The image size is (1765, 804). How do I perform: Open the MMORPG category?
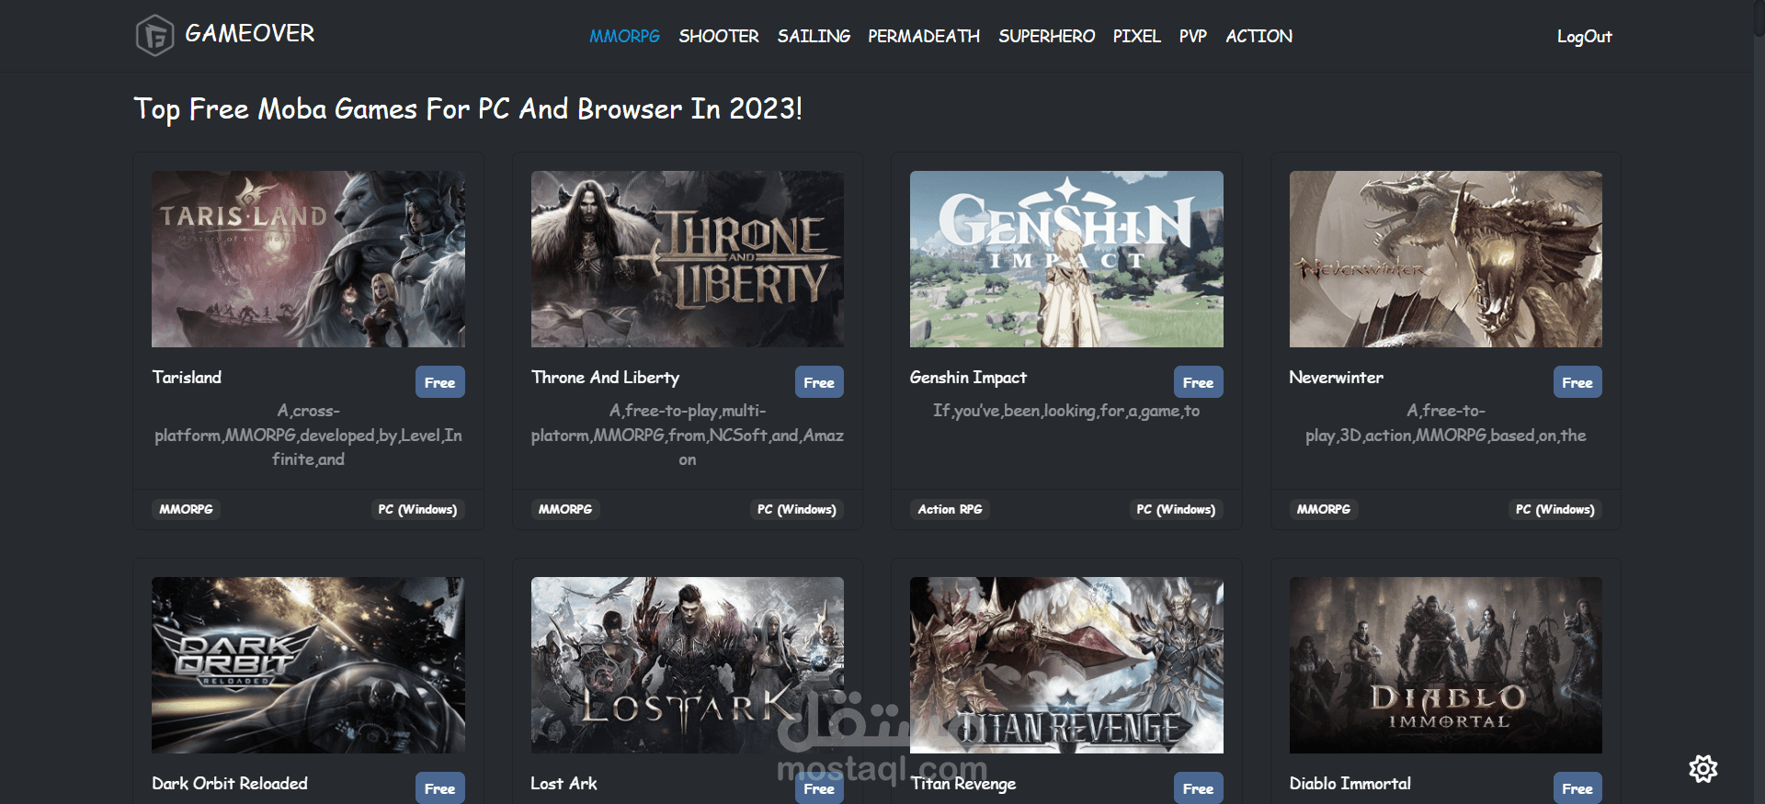click(624, 36)
